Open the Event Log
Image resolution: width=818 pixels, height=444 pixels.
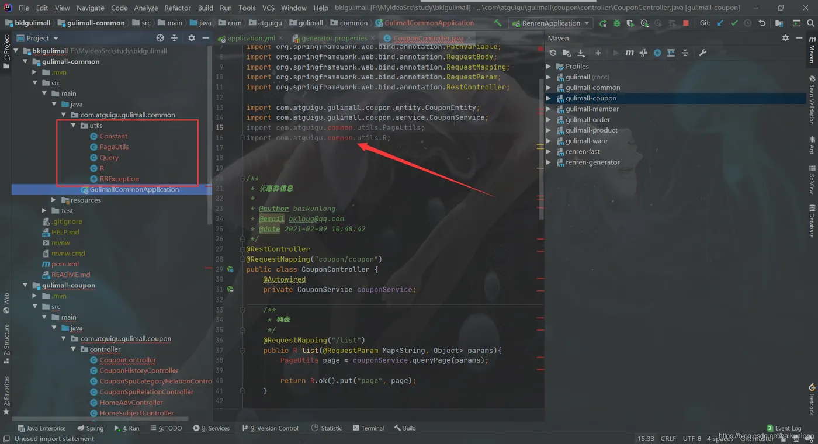[784, 428]
